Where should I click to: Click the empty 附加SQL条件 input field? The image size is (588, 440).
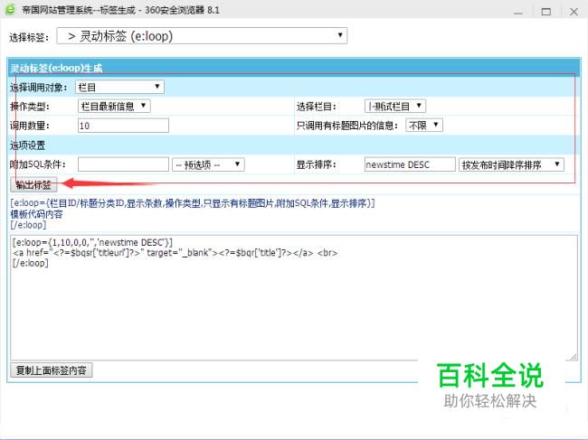pyautogui.click(x=123, y=164)
